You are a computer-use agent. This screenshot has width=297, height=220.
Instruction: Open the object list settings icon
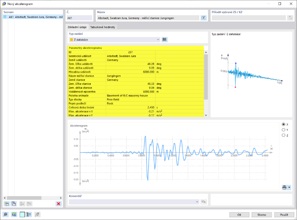tap(29, 214)
